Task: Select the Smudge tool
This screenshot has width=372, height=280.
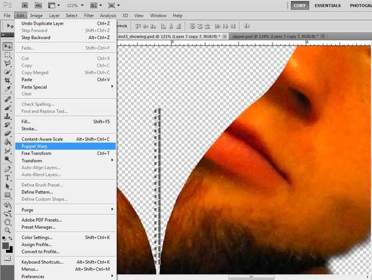Action: point(7,151)
